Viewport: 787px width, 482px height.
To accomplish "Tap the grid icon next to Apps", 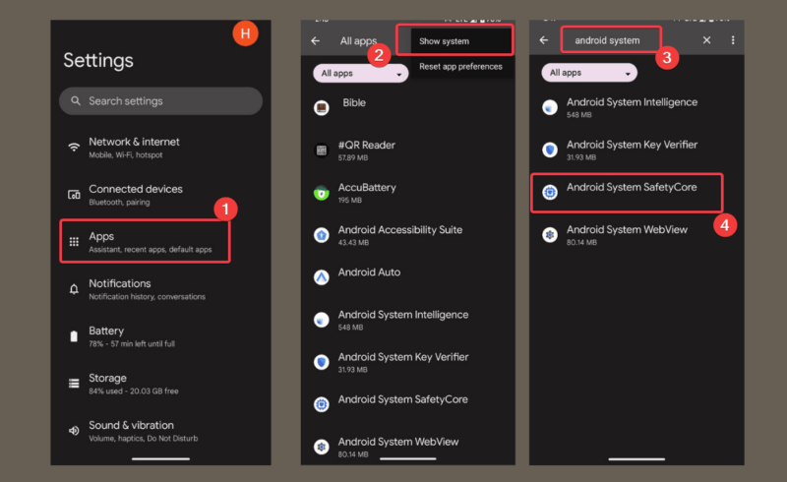I will [x=74, y=242].
